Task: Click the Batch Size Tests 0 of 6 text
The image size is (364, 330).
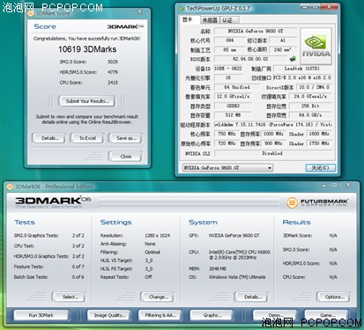Action: tap(78, 277)
